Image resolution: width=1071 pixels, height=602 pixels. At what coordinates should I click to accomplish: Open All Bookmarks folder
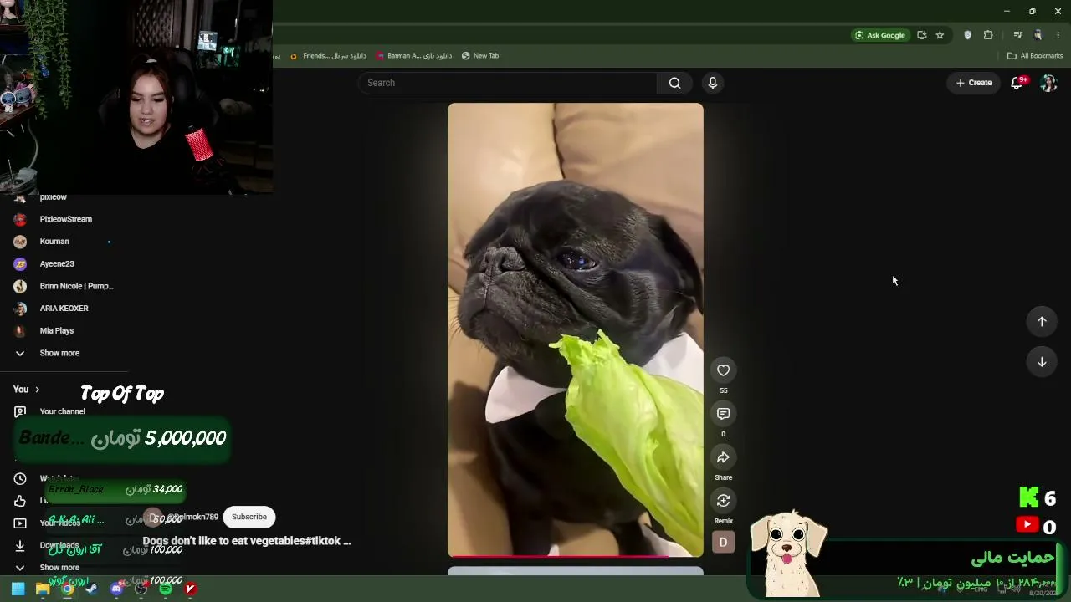click(x=1035, y=56)
